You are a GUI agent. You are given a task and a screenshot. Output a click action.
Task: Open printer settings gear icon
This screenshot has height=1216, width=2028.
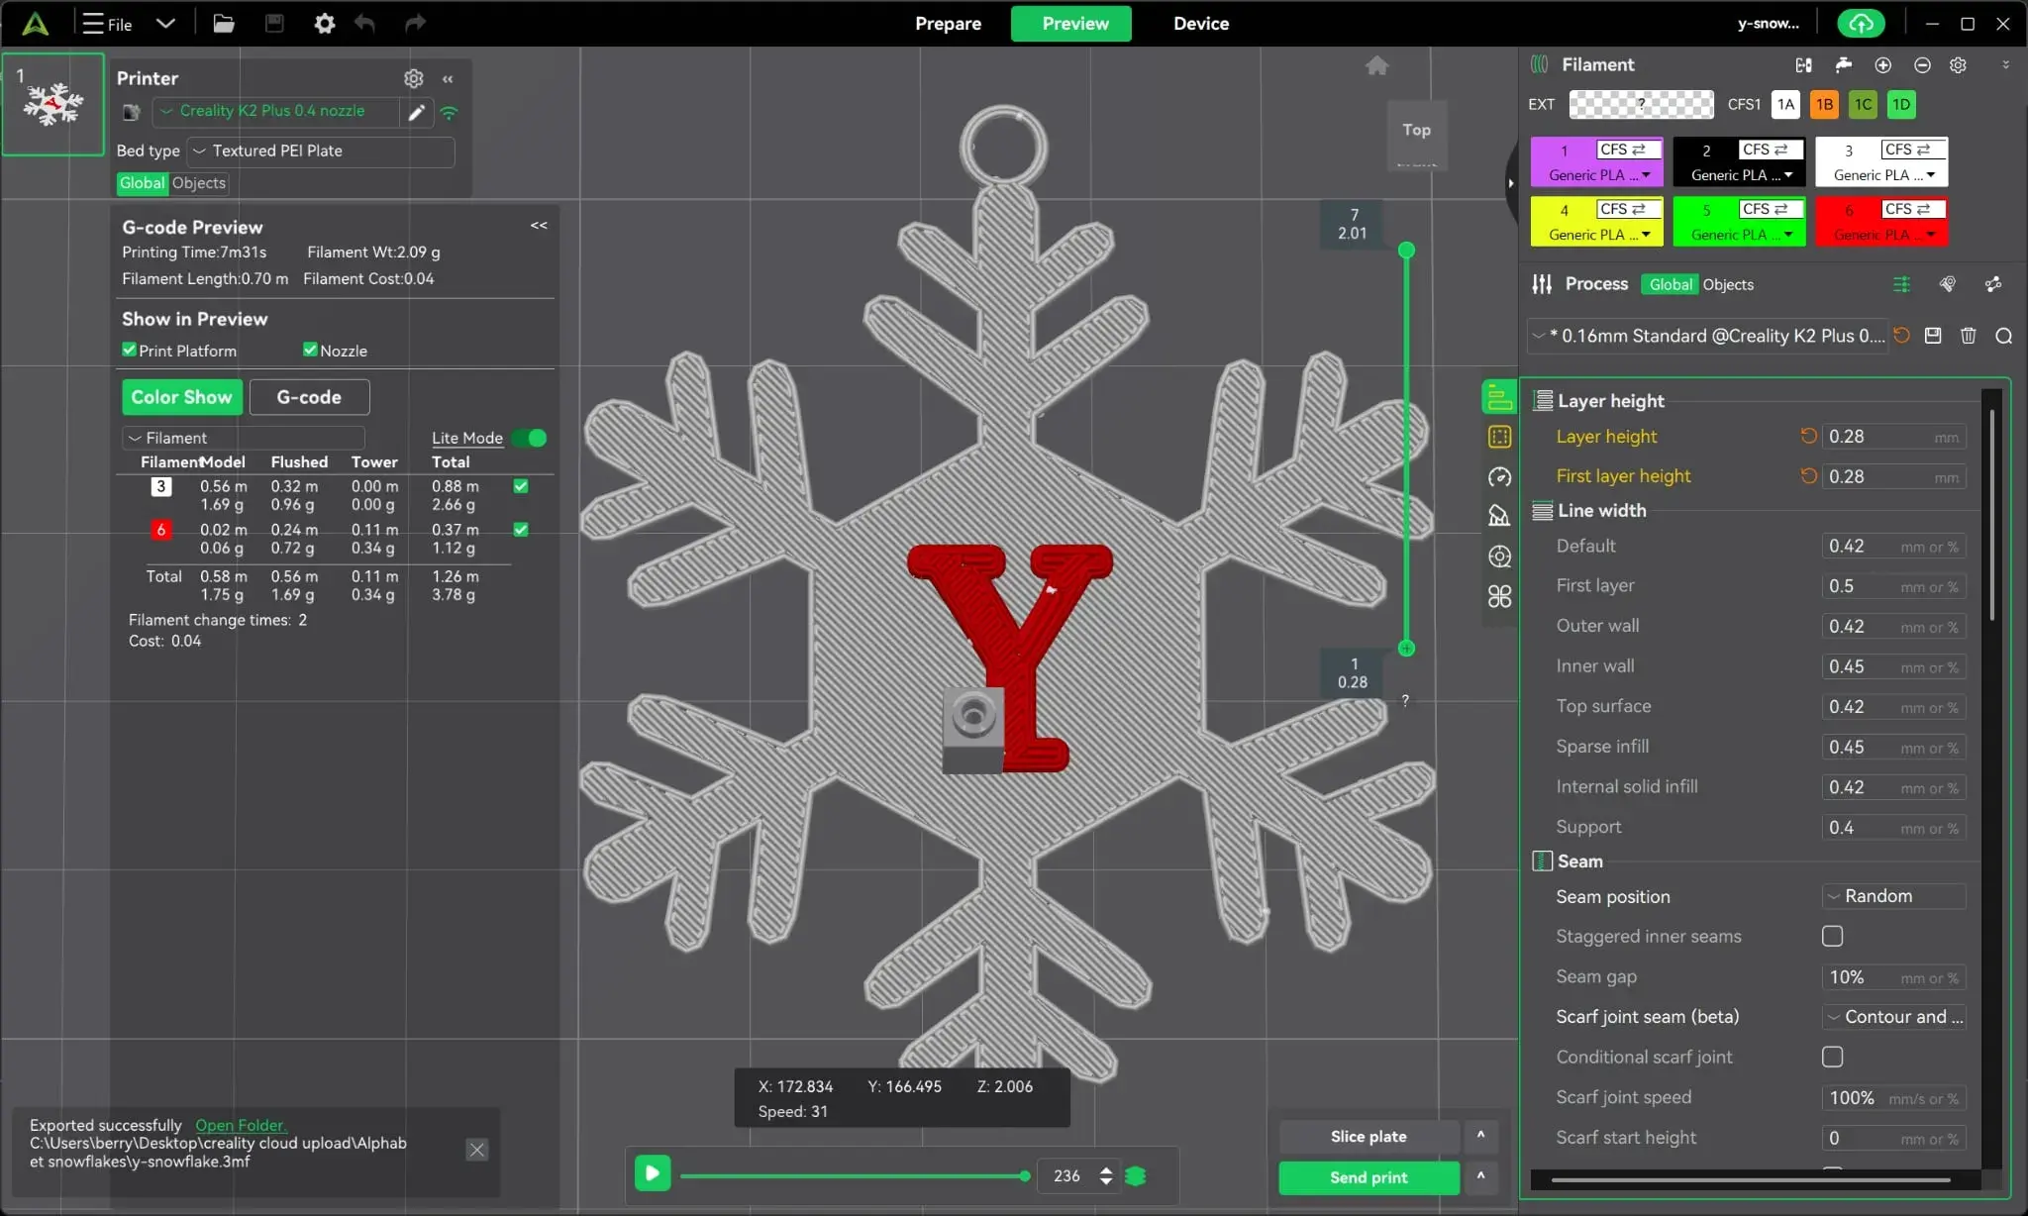[413, 78]
